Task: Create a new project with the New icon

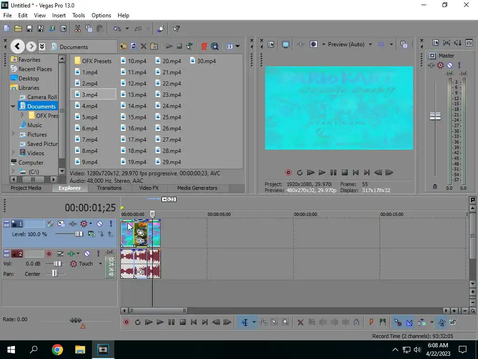Action: click(7, 29)
